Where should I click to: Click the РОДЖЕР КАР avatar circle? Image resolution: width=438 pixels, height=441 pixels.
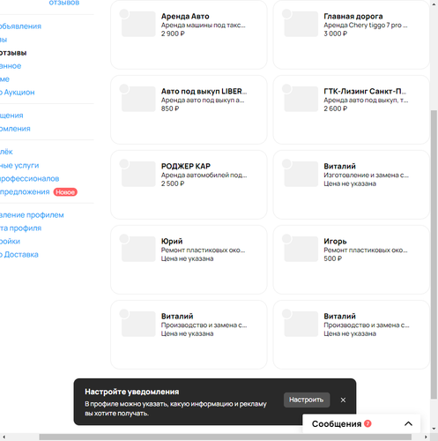[x=124, y=163]
